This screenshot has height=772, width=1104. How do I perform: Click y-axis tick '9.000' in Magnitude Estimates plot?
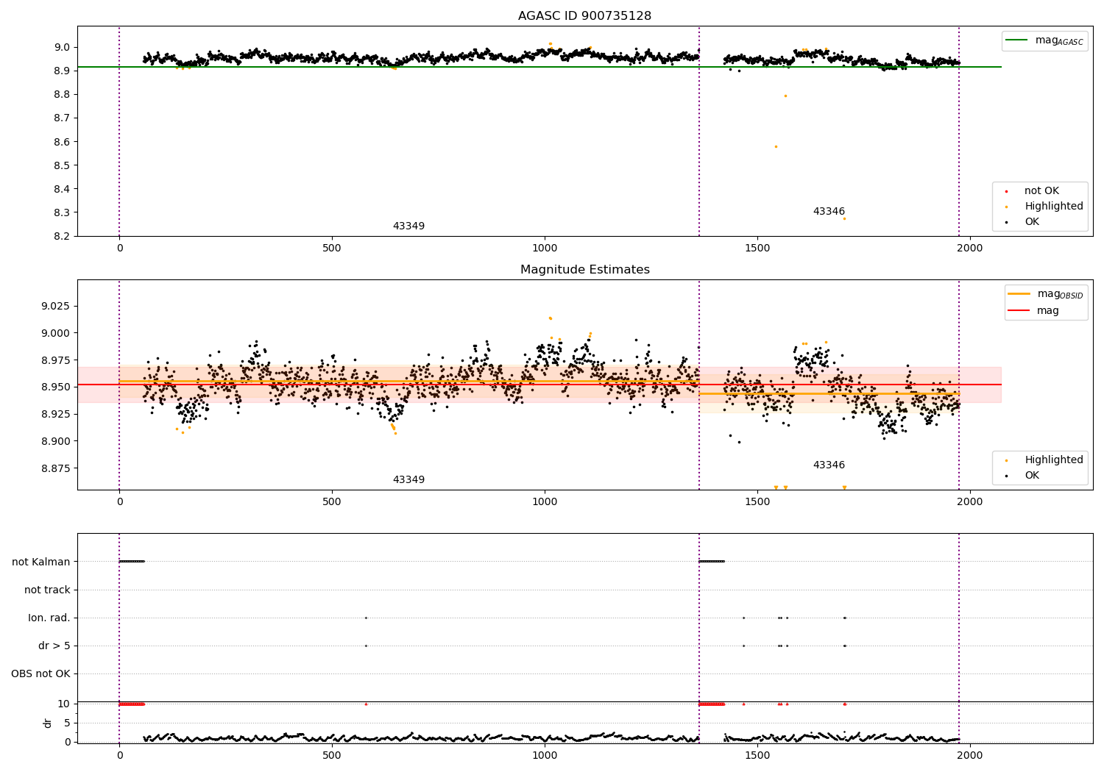(56, 333)
